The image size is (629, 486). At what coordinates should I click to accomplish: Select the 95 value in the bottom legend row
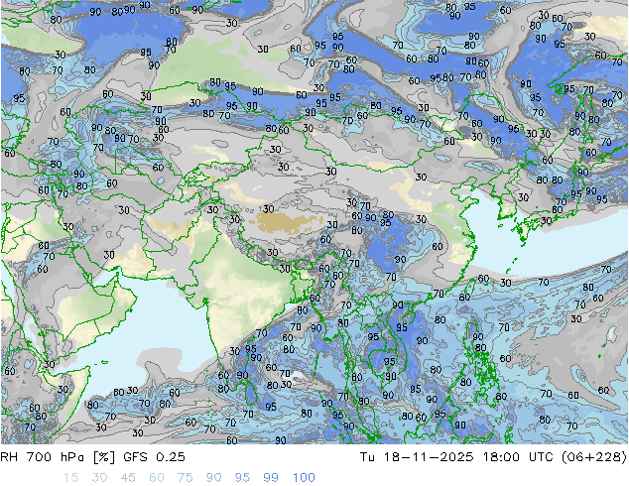pyautogui.click(x=242, y=478)
